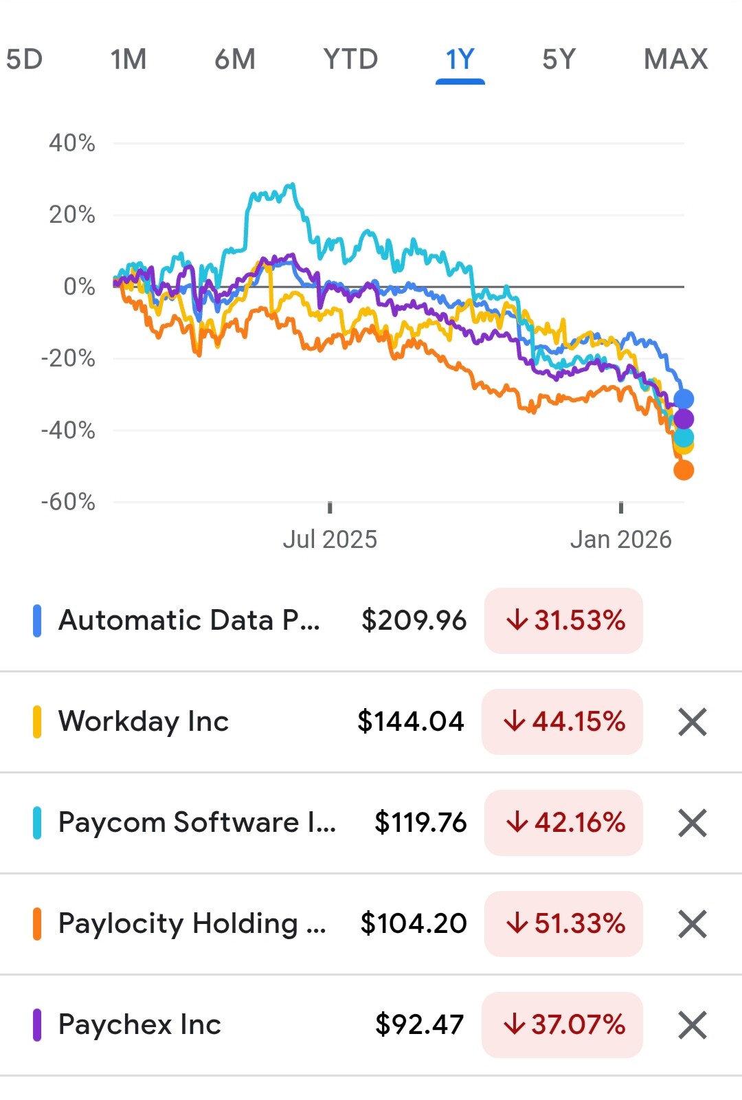
Task: Click Paycom's 42.16% change badge
Action: [564, 823]
